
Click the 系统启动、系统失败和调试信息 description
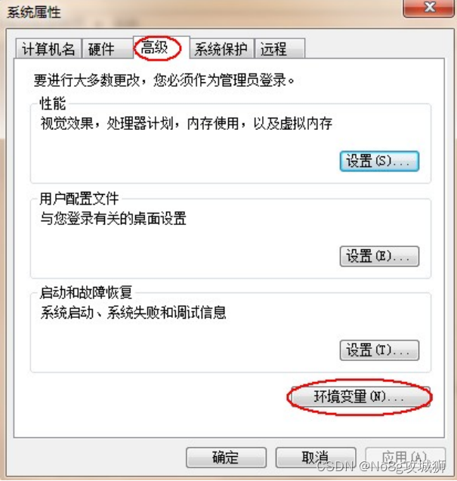133,313
